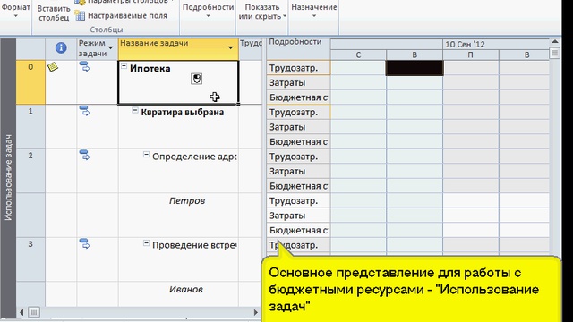Select row number 1 header
The width and height of the screenshot is (573, 322).
(30, 127)
